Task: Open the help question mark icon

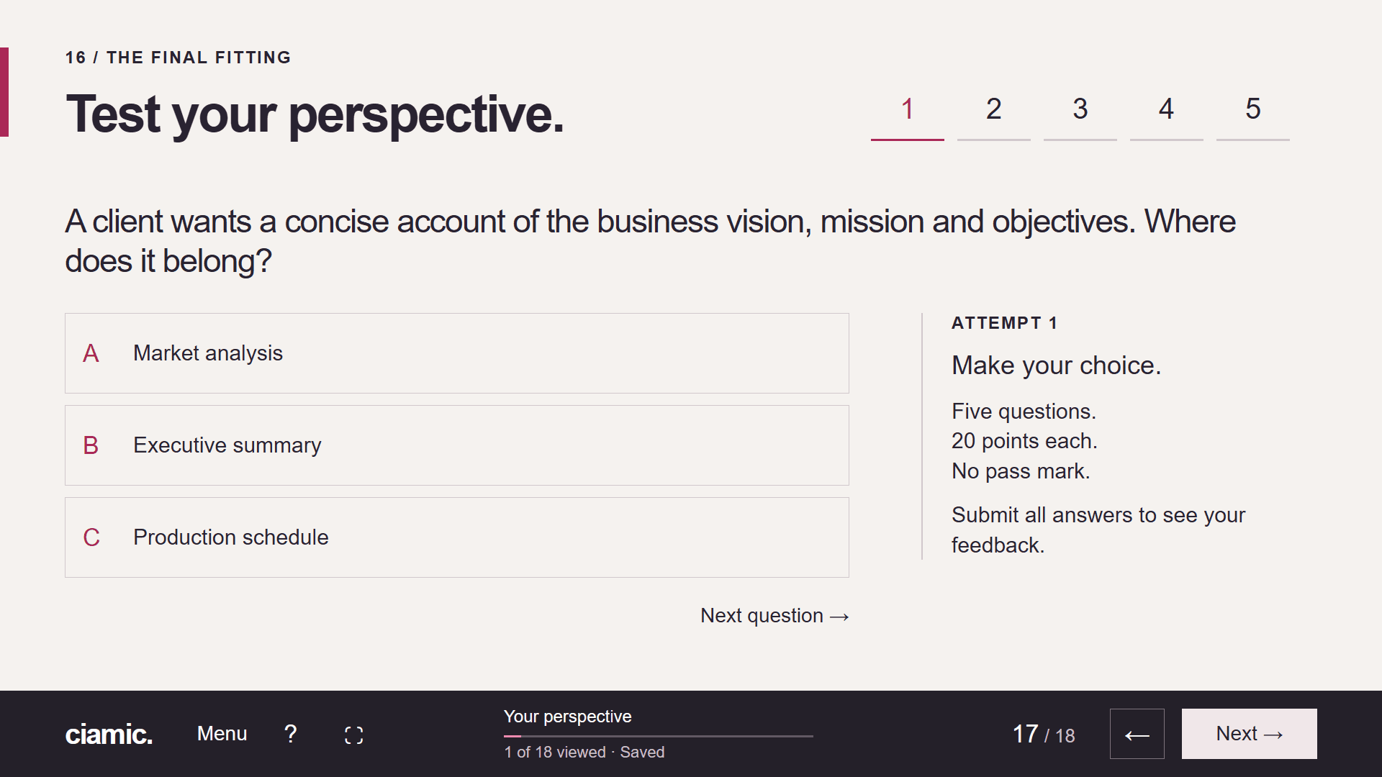Action: point(290,734)
